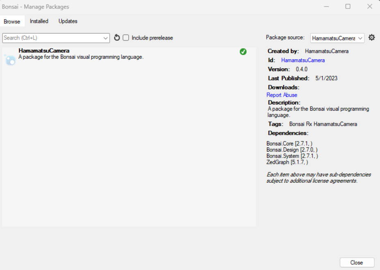Open package source settings gear icon
Screen dimensions: 380x270
[371, 38]
